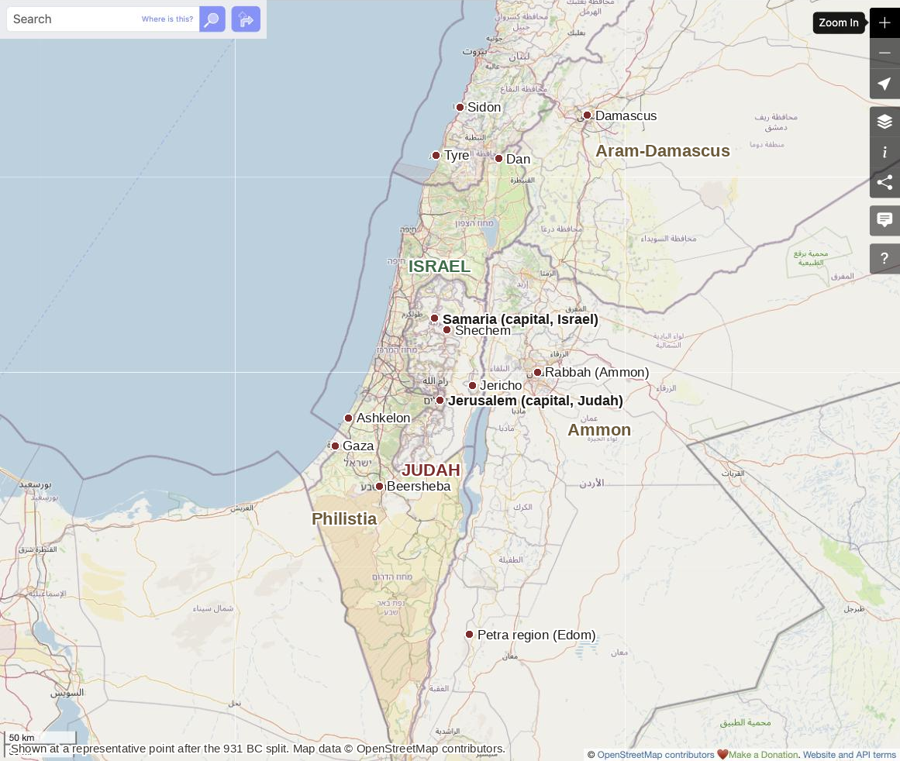
Task: Click the Philistia region label
Action: click(344, 518)
